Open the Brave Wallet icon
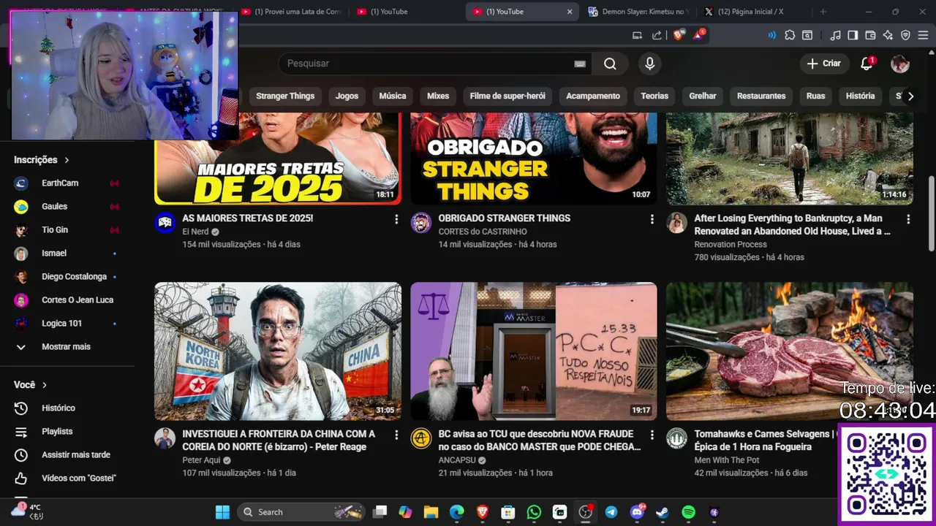The image size is (936, 526). 870,35
